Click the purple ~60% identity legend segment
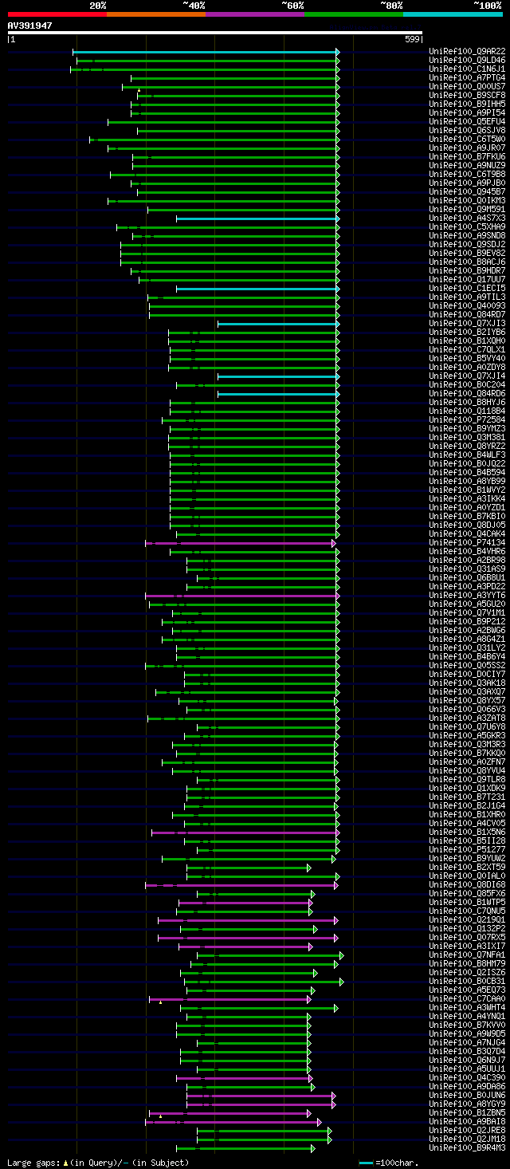Image resolution: width=510 pixels, height=1169 pixels. [254, 14]
